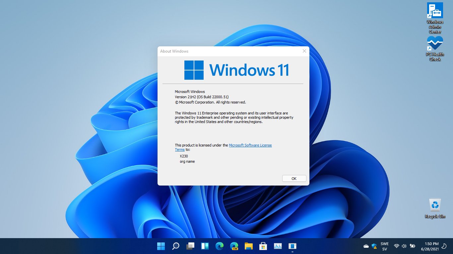This screenshot has width=453, height=254.
Task: Open the notification center moon icon
Action: point(444,246)
